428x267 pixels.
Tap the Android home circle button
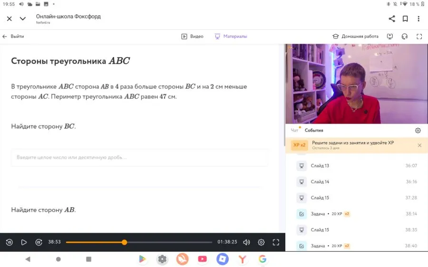(x=58, y=259)
